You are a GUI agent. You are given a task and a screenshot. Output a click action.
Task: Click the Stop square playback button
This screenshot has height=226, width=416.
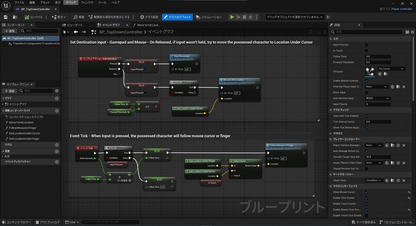(x=244, y=17)
